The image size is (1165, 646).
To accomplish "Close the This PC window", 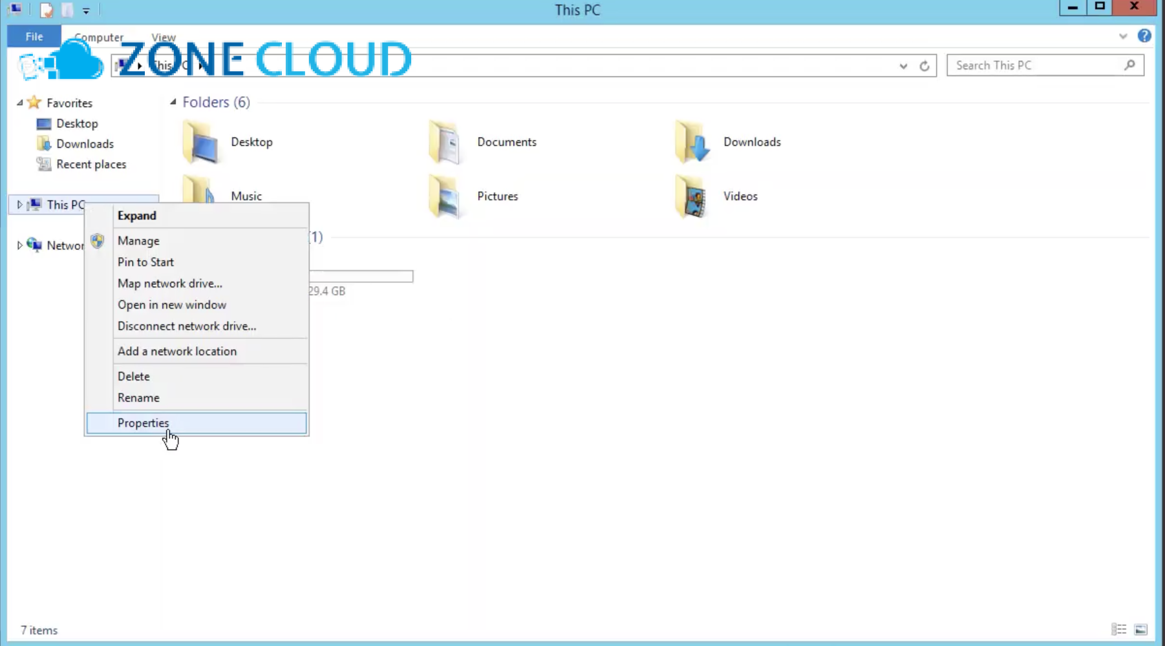I will tap(1135, 7).
